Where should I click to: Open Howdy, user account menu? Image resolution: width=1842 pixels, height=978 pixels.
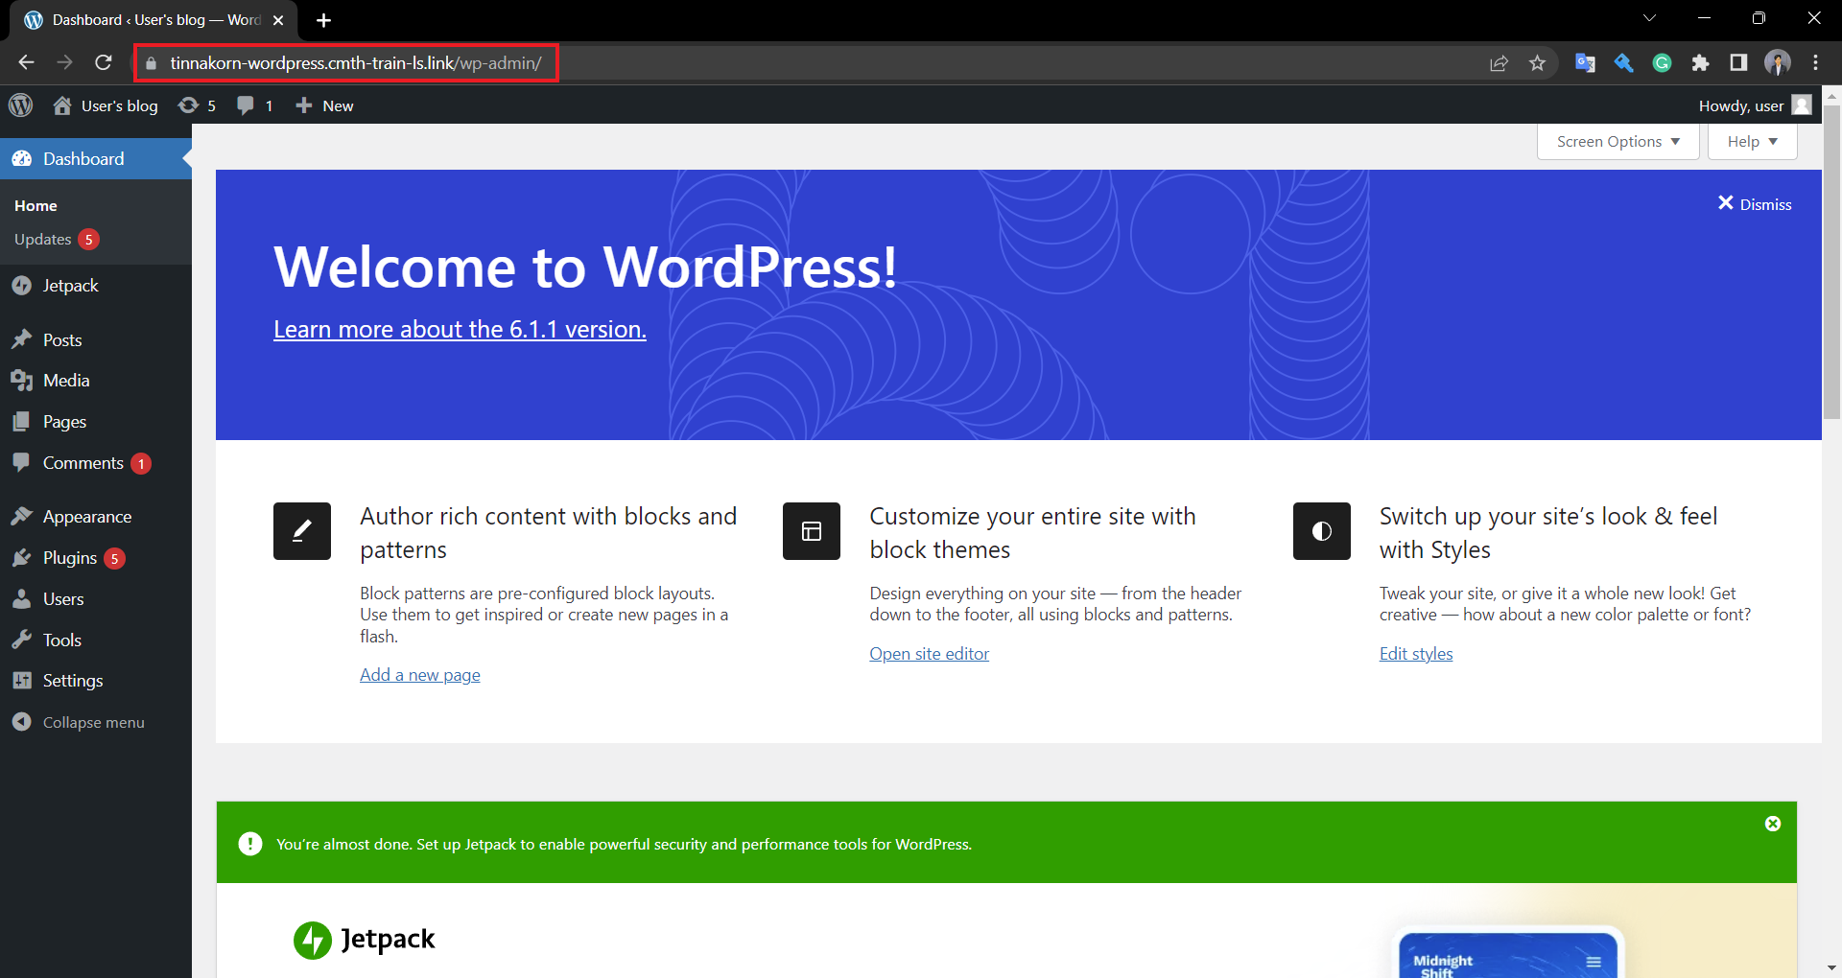(1754, 105)
